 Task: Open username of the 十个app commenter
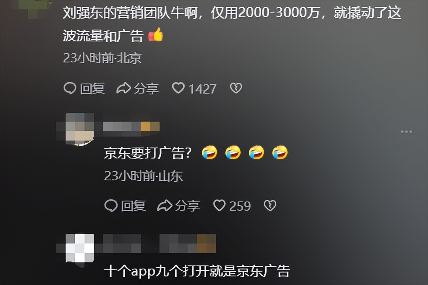159,244
